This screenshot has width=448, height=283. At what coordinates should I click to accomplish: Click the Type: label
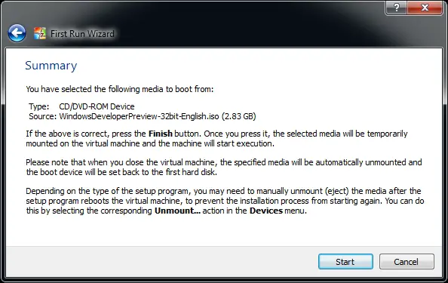pos(39,106)
